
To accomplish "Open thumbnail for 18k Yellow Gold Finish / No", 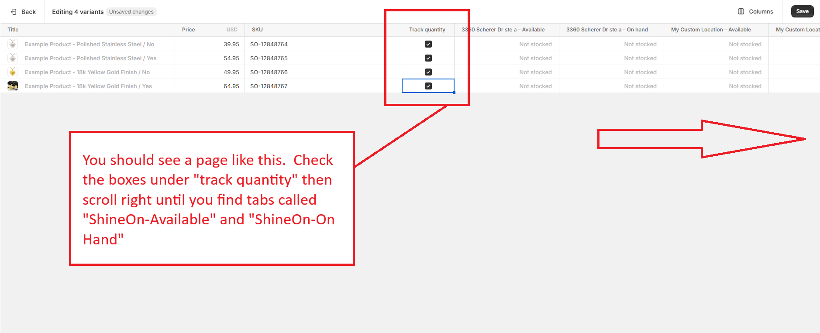I will 13,72.
